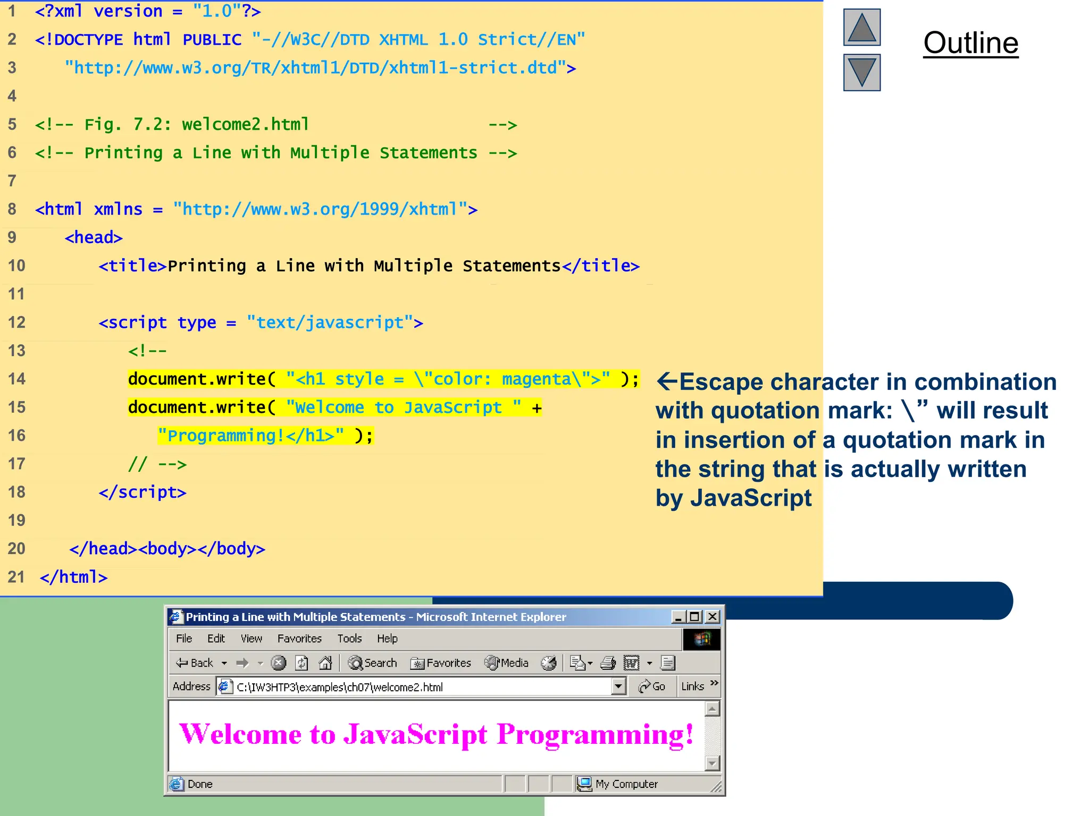Maximize the Internet Explorer window
This screenshot has width=1089, height=816.
click(x=694, y=617)
